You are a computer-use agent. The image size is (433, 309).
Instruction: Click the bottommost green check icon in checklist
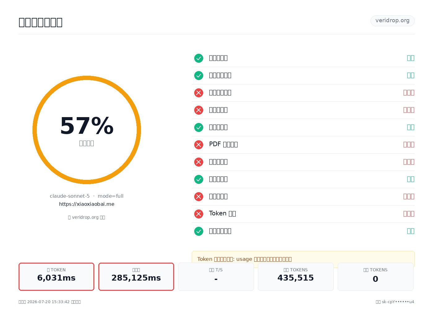(x=199, y=231)
